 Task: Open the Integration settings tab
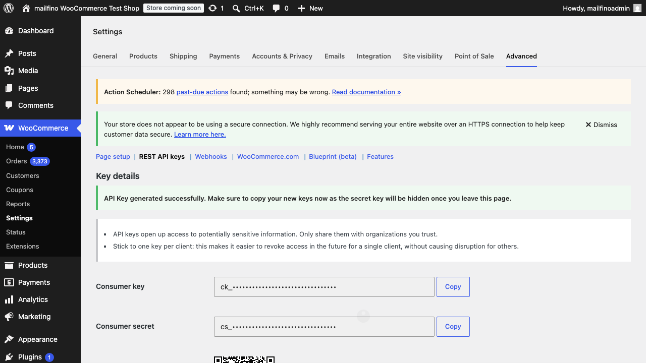tap(374, 56)
